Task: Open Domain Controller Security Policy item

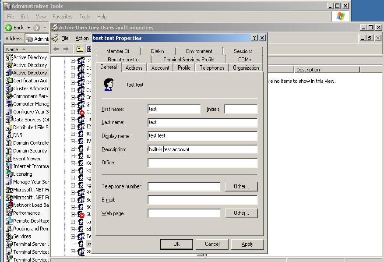Action: point(27,143)
